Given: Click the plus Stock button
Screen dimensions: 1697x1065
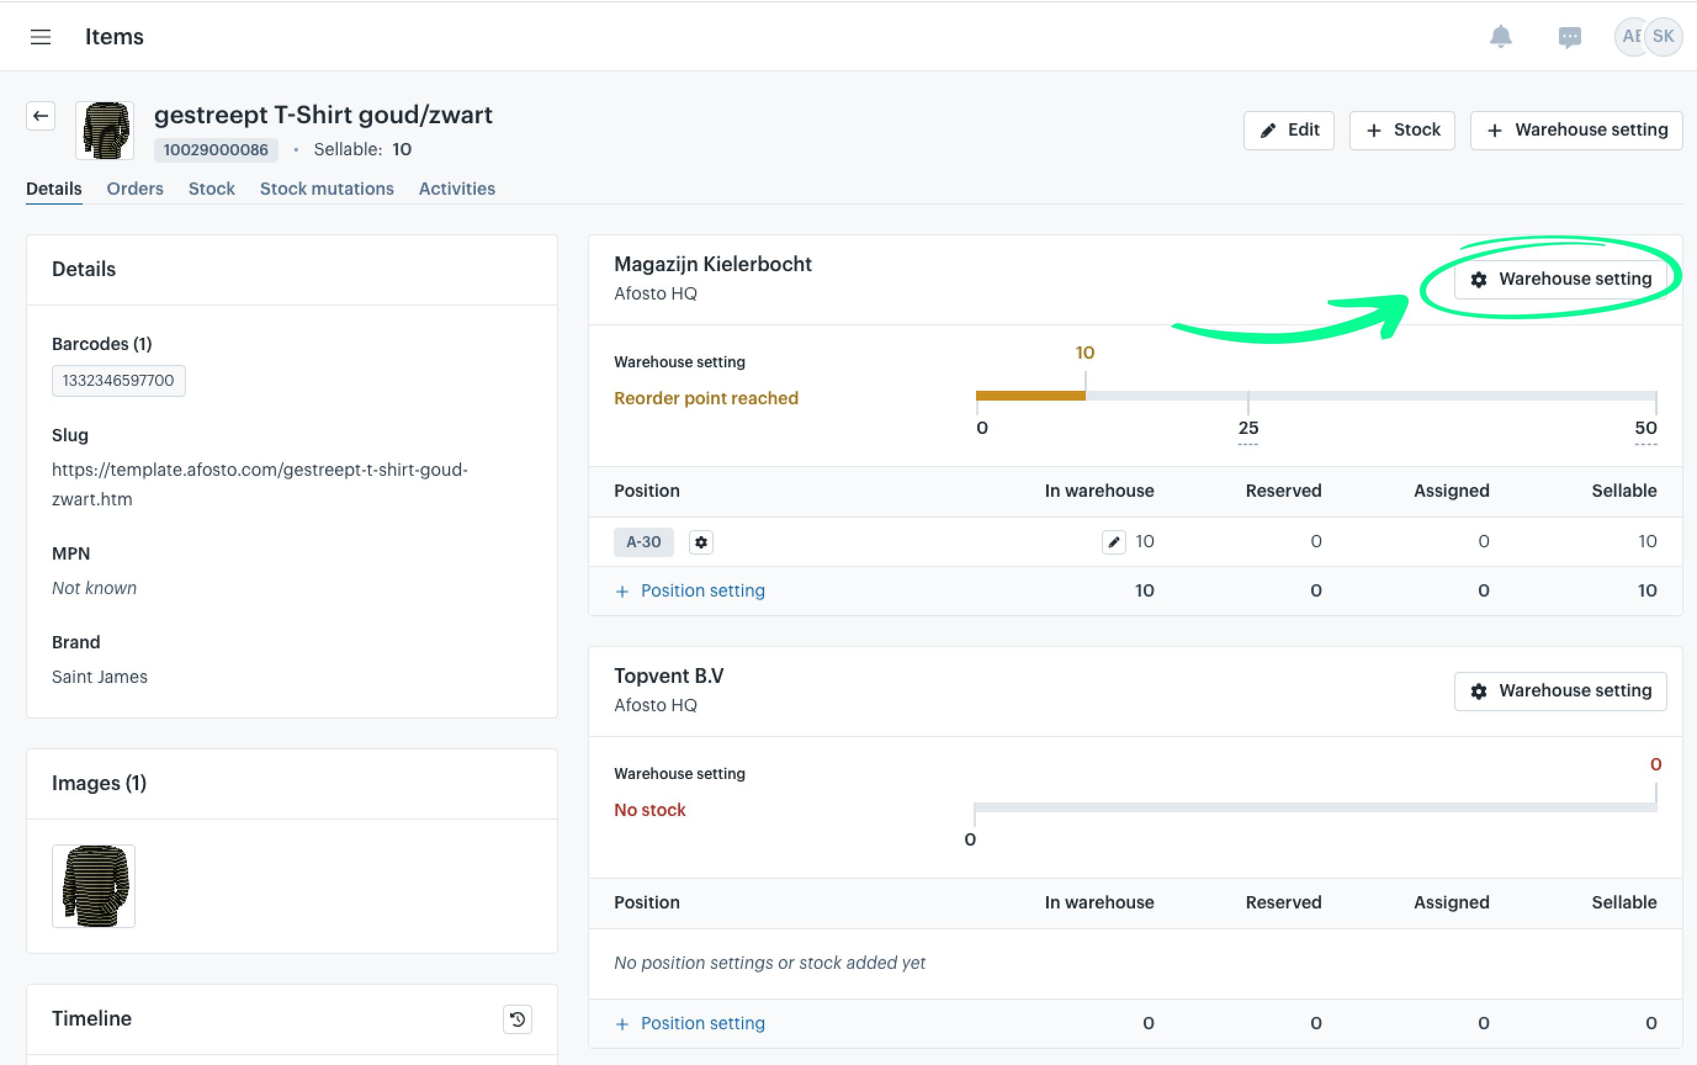Looking at the screenshot, I should pos(1402,130).
